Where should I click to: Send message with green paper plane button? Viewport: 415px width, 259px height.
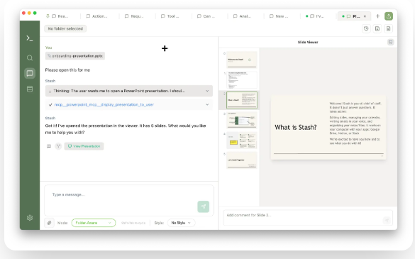pyautogui.click(x=204, y=206)
